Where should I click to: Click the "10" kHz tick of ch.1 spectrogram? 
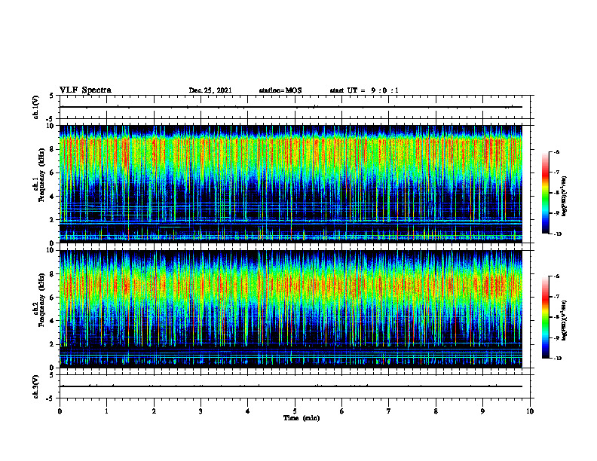coord(51,126)
